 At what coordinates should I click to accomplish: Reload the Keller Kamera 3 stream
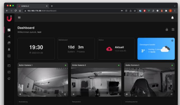pyautogui.click(x=172, y=94)
